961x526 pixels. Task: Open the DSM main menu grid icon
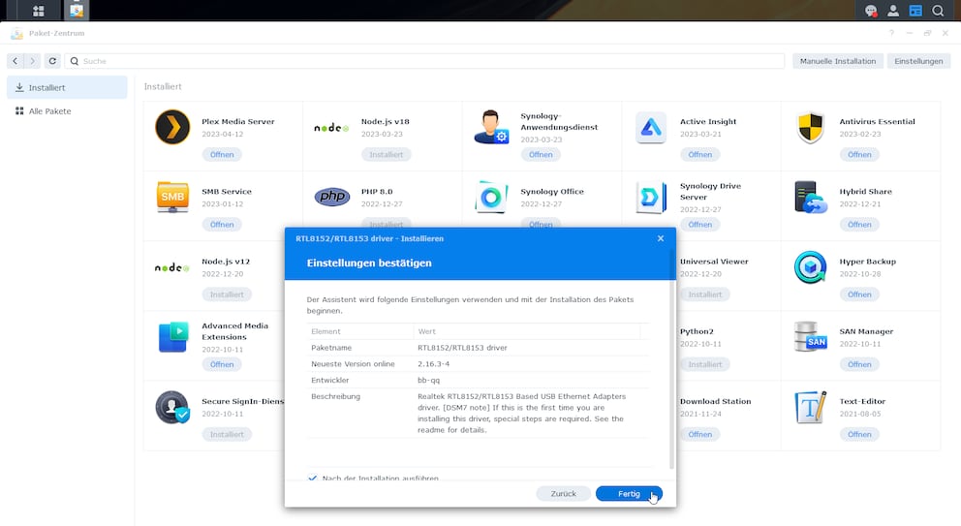(38, 11)
